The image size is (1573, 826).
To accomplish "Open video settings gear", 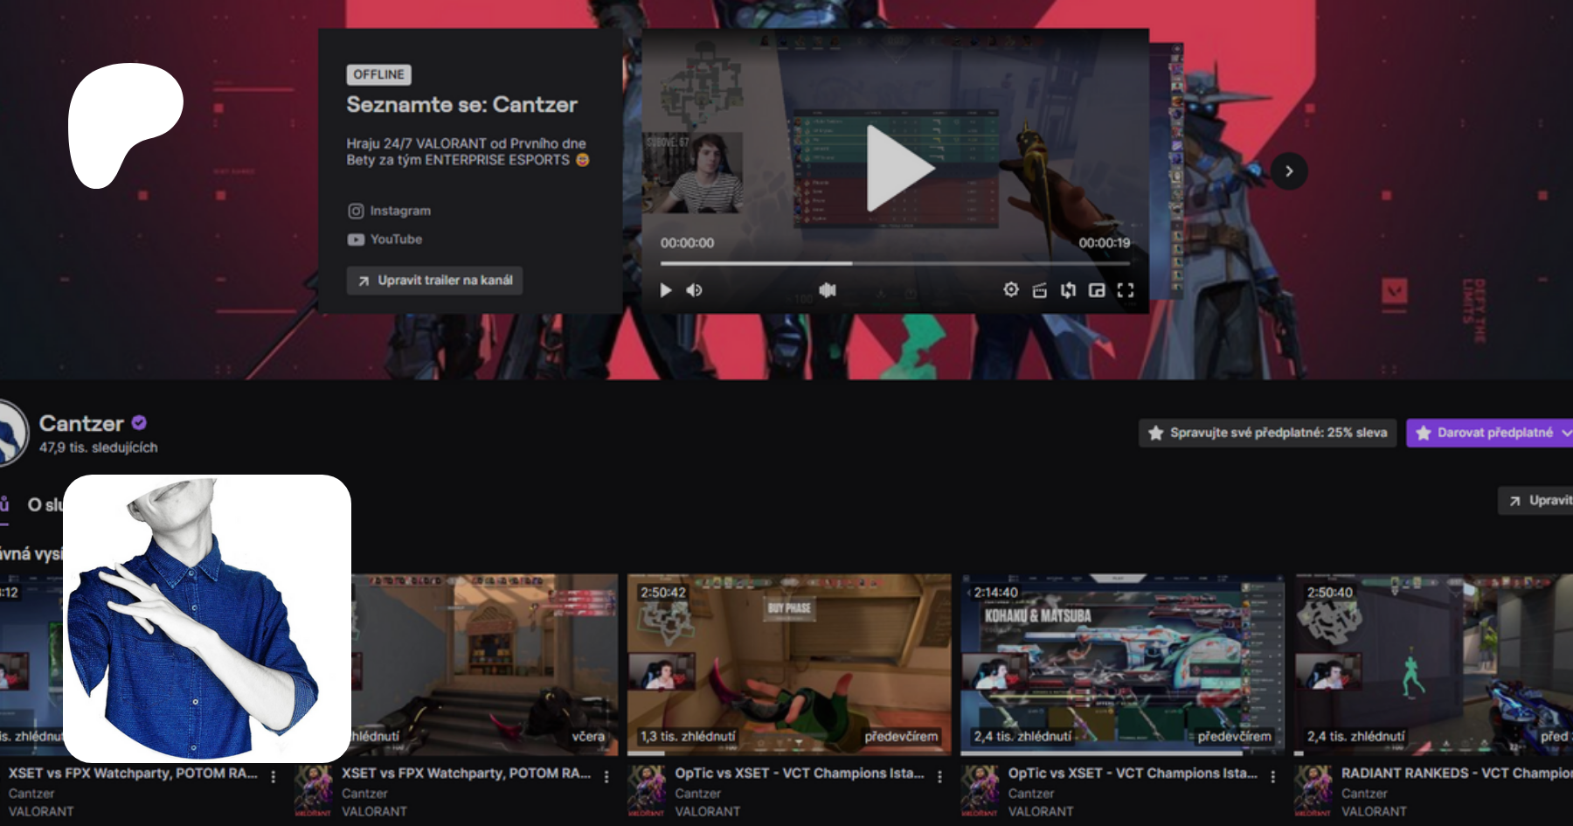I will 1011,289.
